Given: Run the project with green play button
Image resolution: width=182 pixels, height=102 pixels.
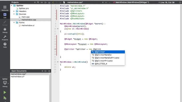Looking at the screenshot, I should click(x=5, y=92).
